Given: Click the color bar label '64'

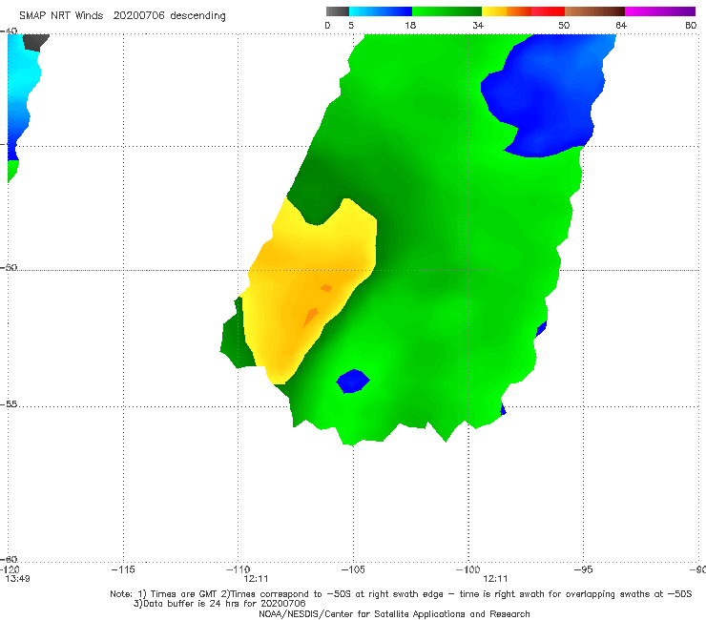Looking at the screenshot, I should pyautogui.click(x=621, y=25).
